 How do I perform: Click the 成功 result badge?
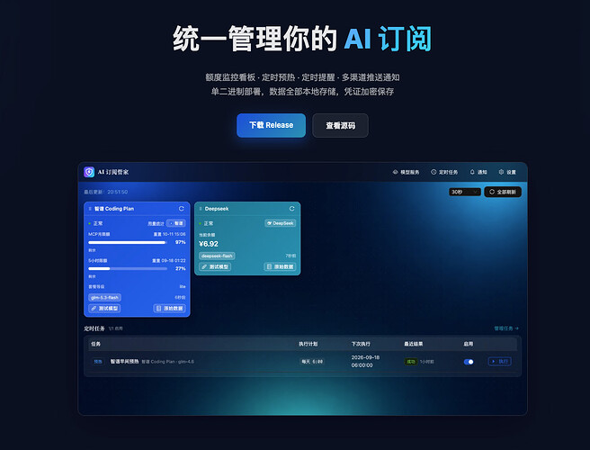[x=410, y=362]
